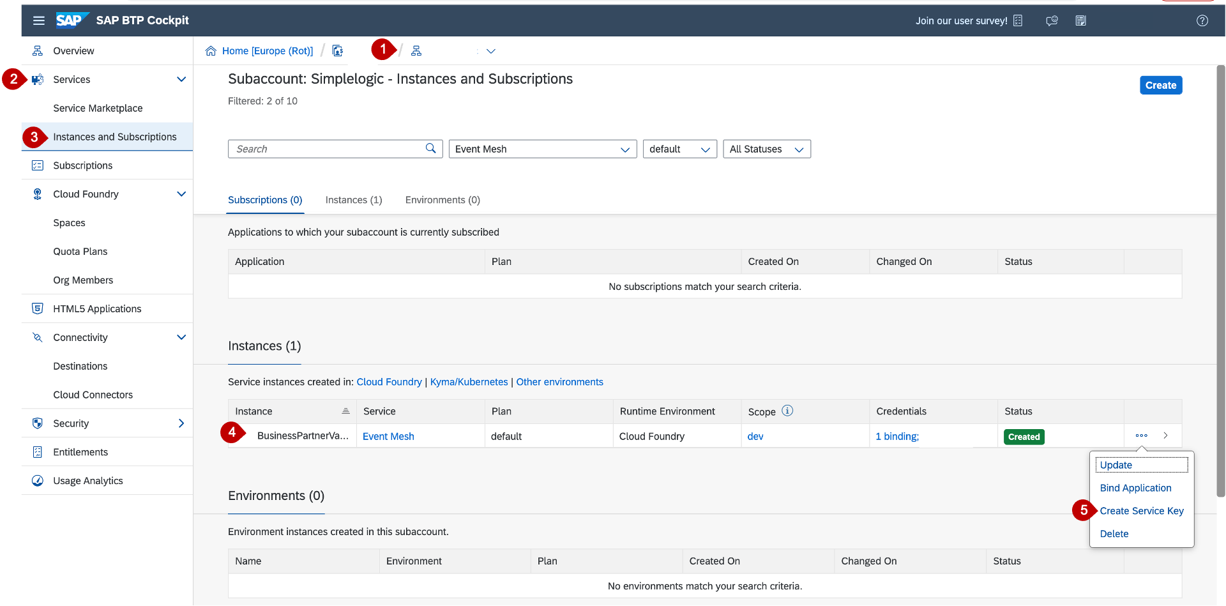The width and height of the screenshot is (1226, 606).
Task: Open the feedback chat icon
Action: [x=1052, y=20]
